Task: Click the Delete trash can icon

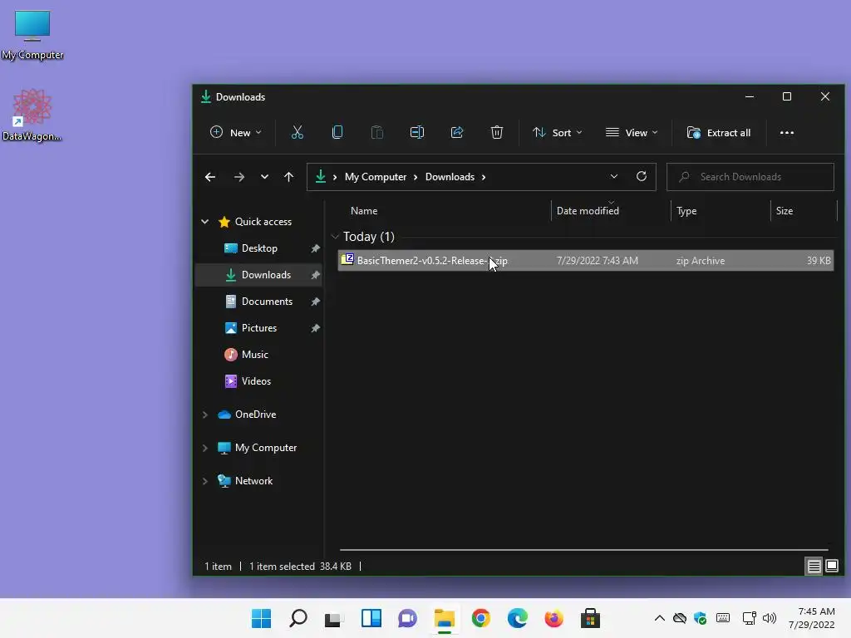Action: (497, 132)
